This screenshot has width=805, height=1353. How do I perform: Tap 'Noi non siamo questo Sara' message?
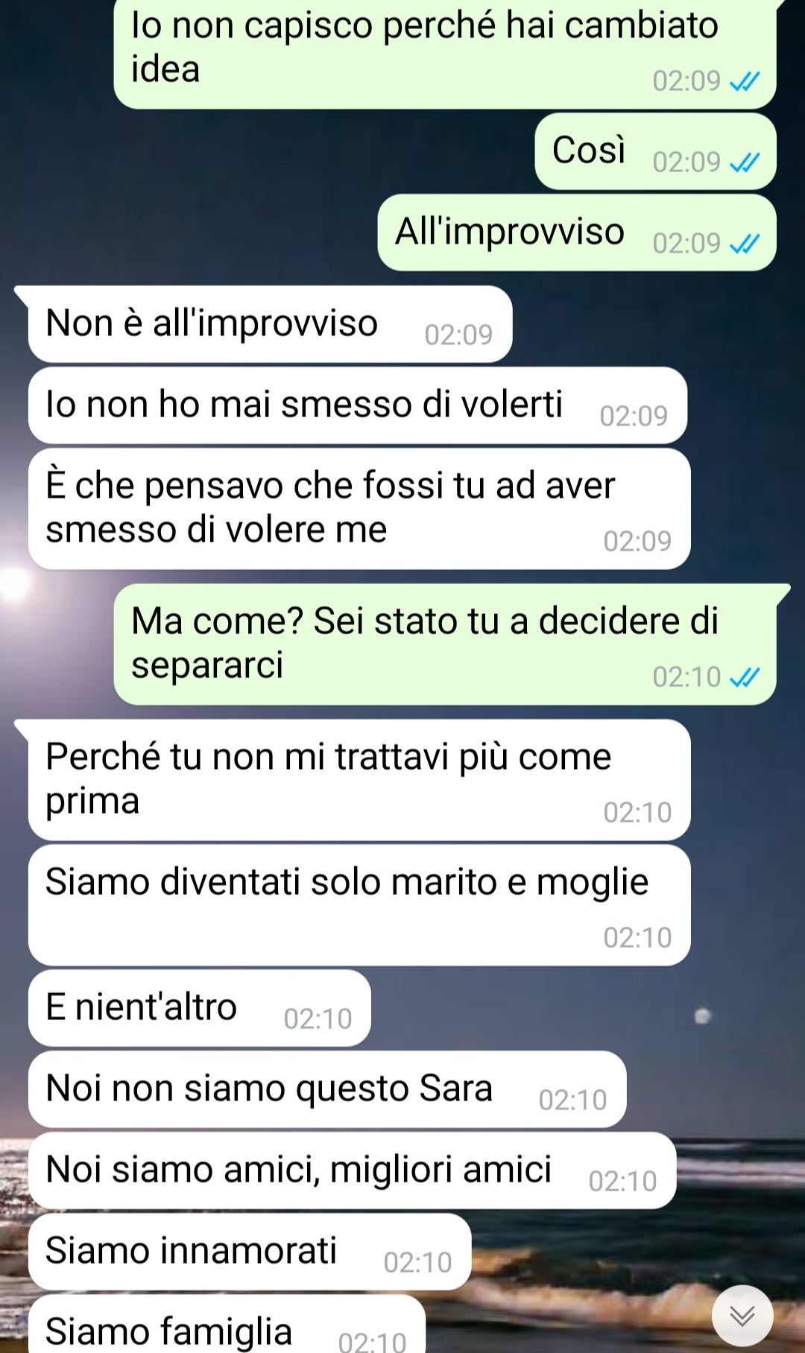[327, 1089]
